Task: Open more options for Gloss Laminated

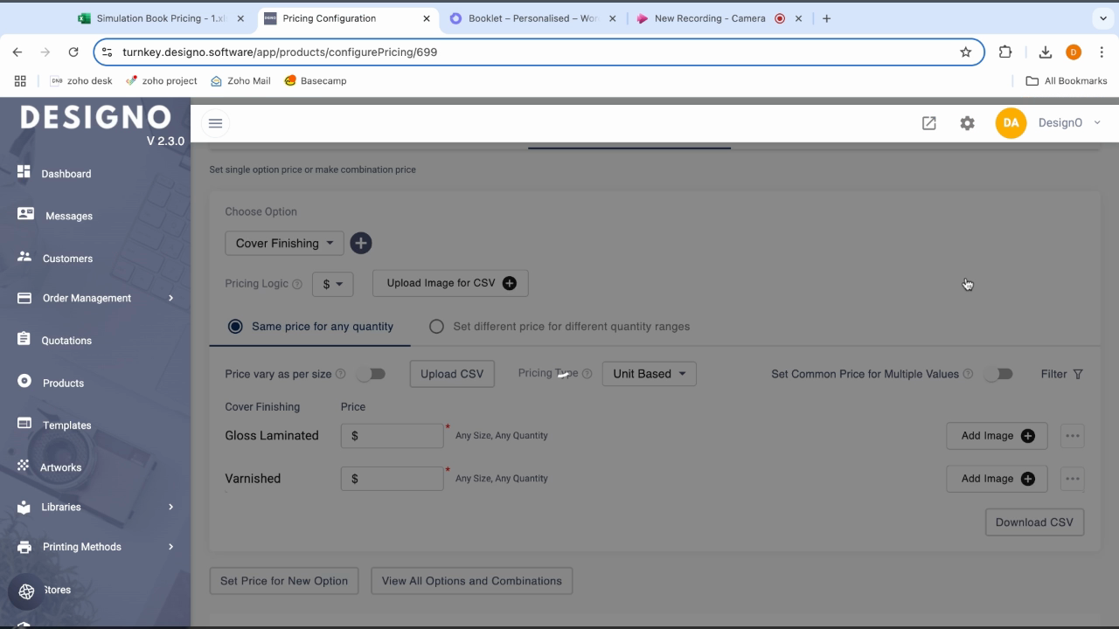Action: click(1072, 436)
